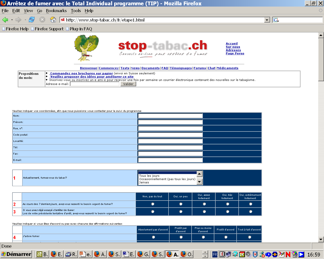Image resolution: width=324 pixels, height=259 pixels.
Task: Click the Démarrer start button
Action: click(16, 254)
